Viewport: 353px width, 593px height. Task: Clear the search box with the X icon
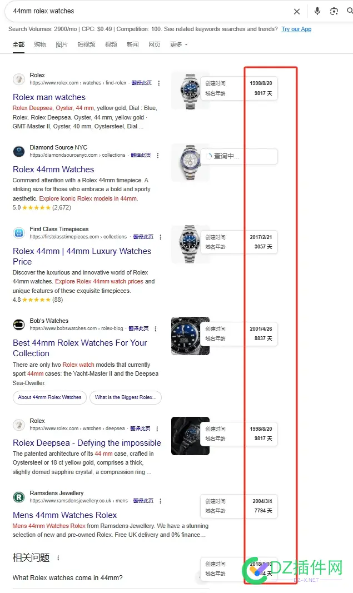297,11
